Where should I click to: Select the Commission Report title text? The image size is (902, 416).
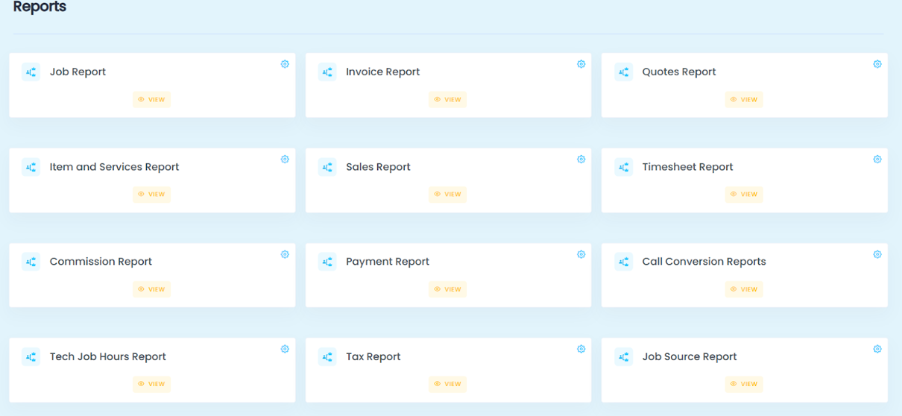click(101, 262)
